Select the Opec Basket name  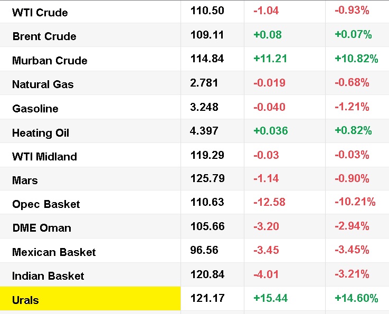pos(46,204)
